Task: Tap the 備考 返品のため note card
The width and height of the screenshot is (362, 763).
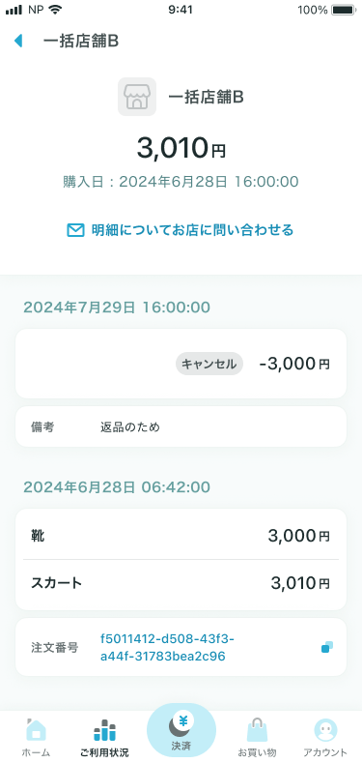Action: tap(181, 426)
